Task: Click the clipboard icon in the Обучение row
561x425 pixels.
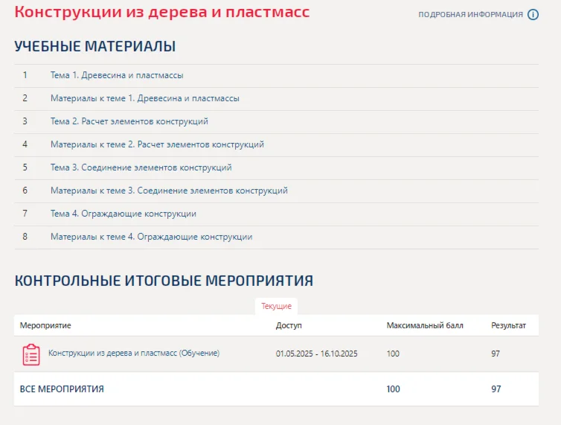Action: [x=31, y=354]
